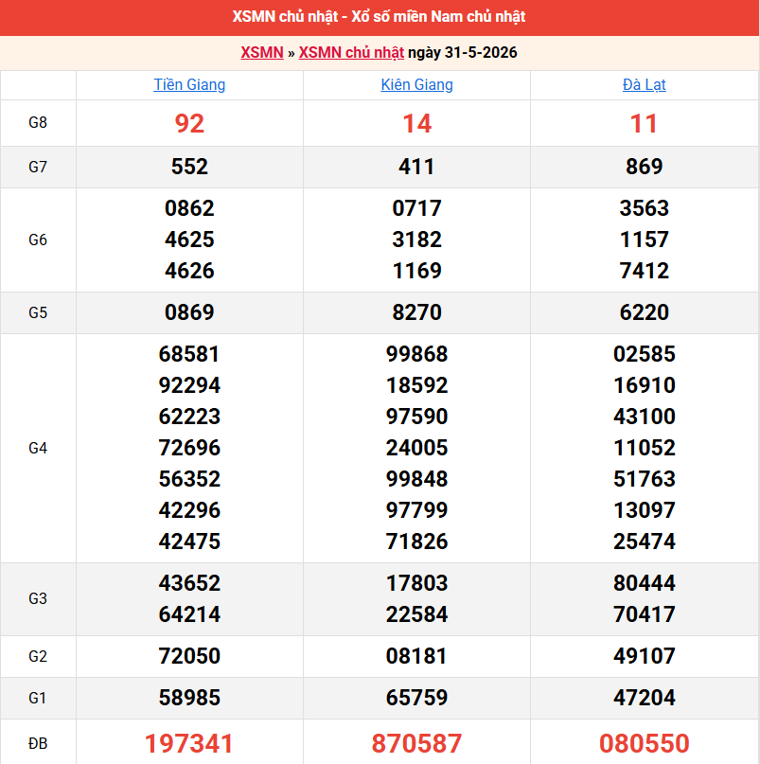Open the Tiền Giang province link
This screenshot has height=764, width=760.
[189, 85]
